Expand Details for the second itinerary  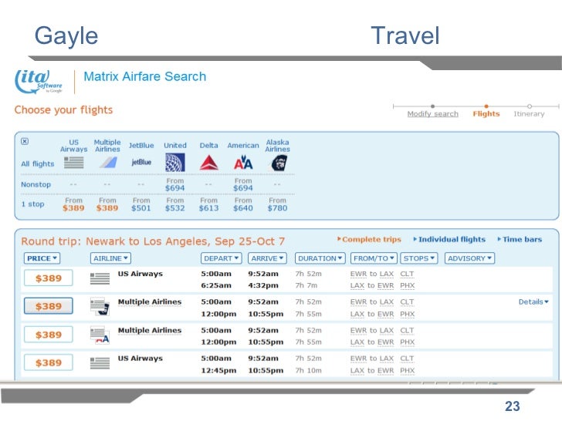pos(533,301)
